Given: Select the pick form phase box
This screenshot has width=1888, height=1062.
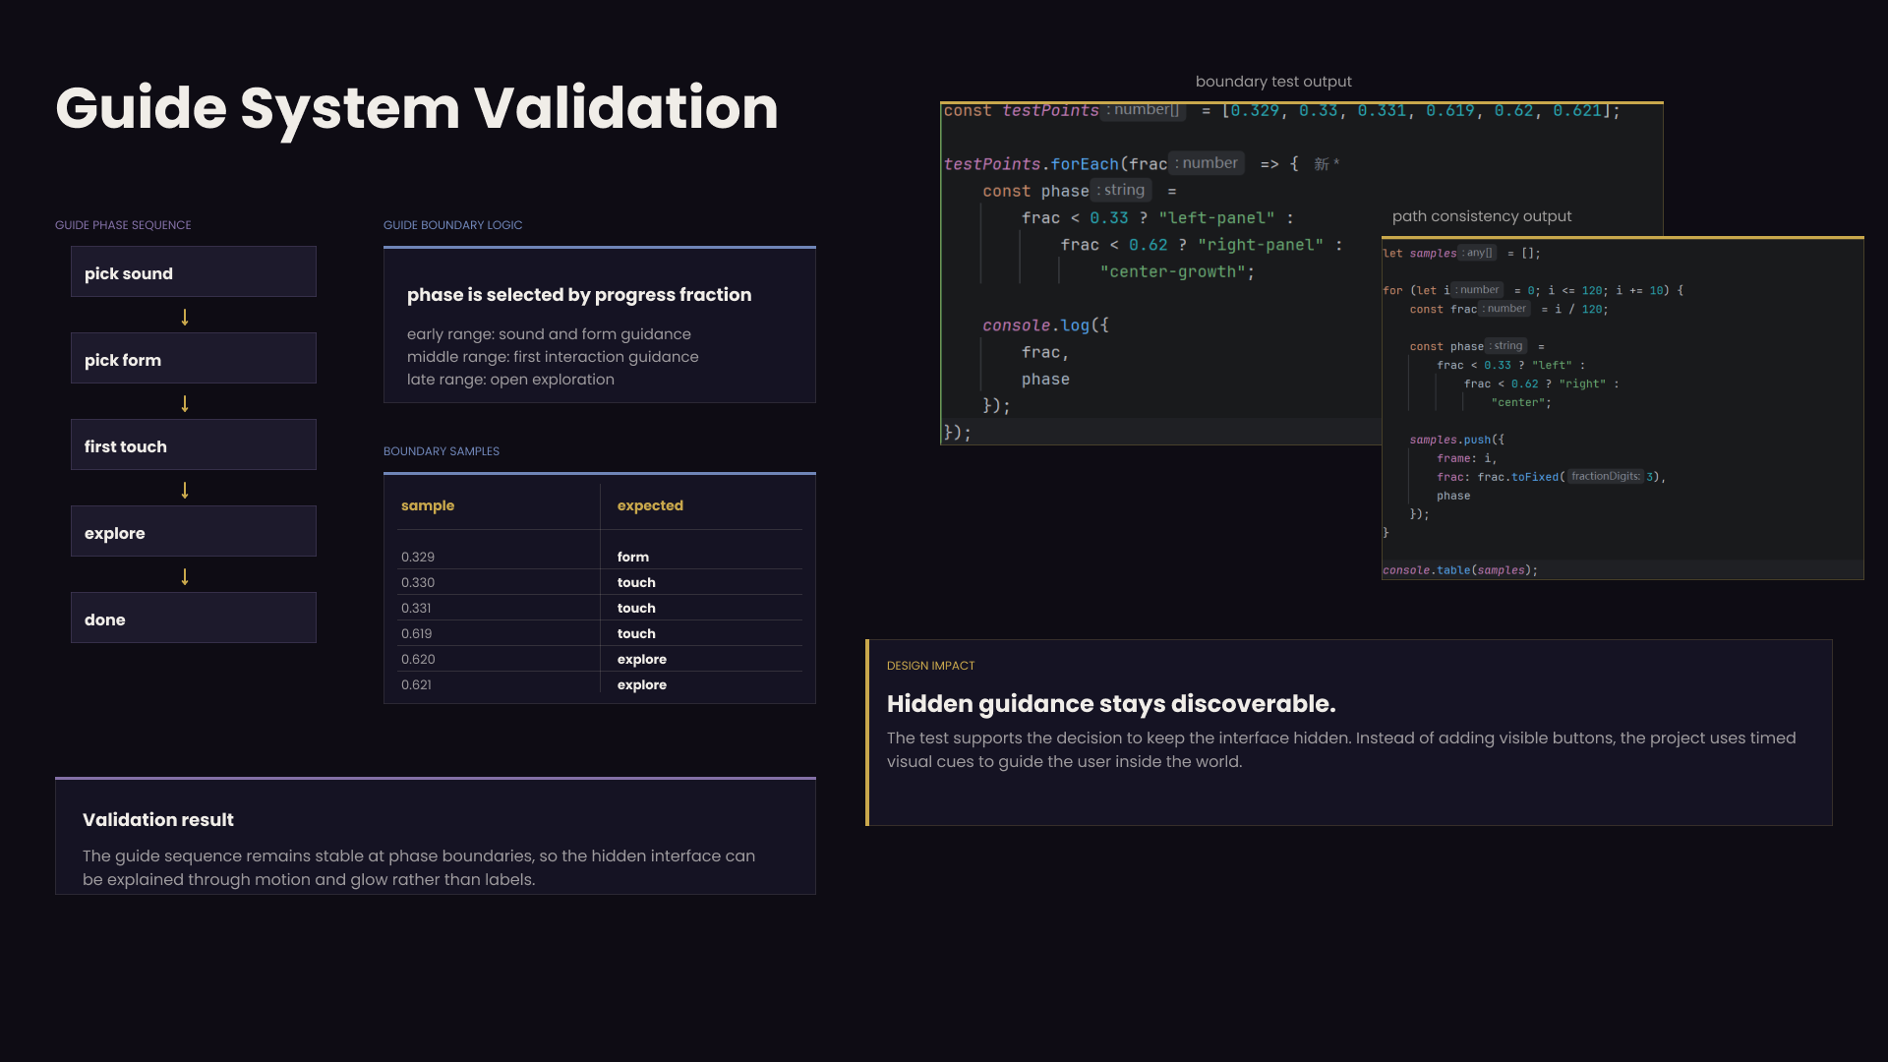Looking at the screenshot, I should [194, 358].
